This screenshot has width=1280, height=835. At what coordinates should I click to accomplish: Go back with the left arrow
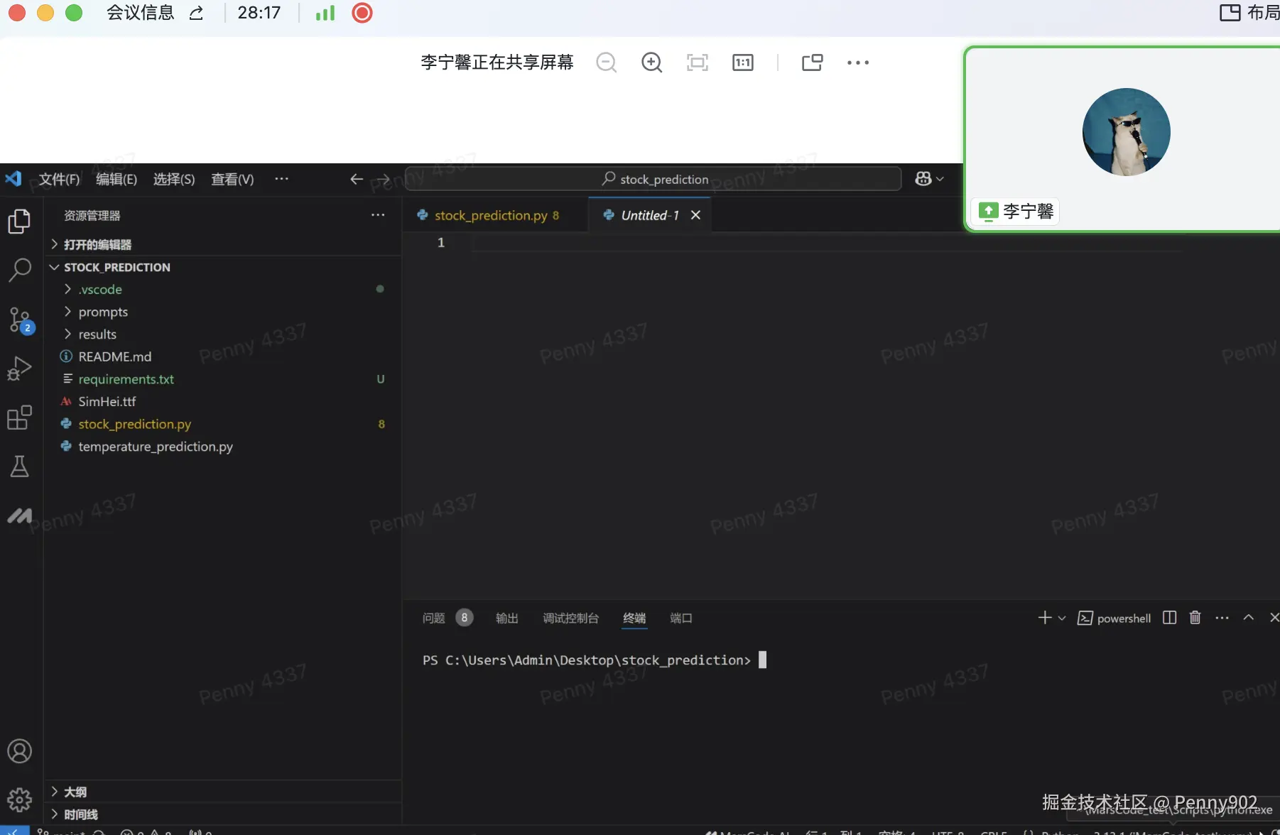click(x=357, y=179)
